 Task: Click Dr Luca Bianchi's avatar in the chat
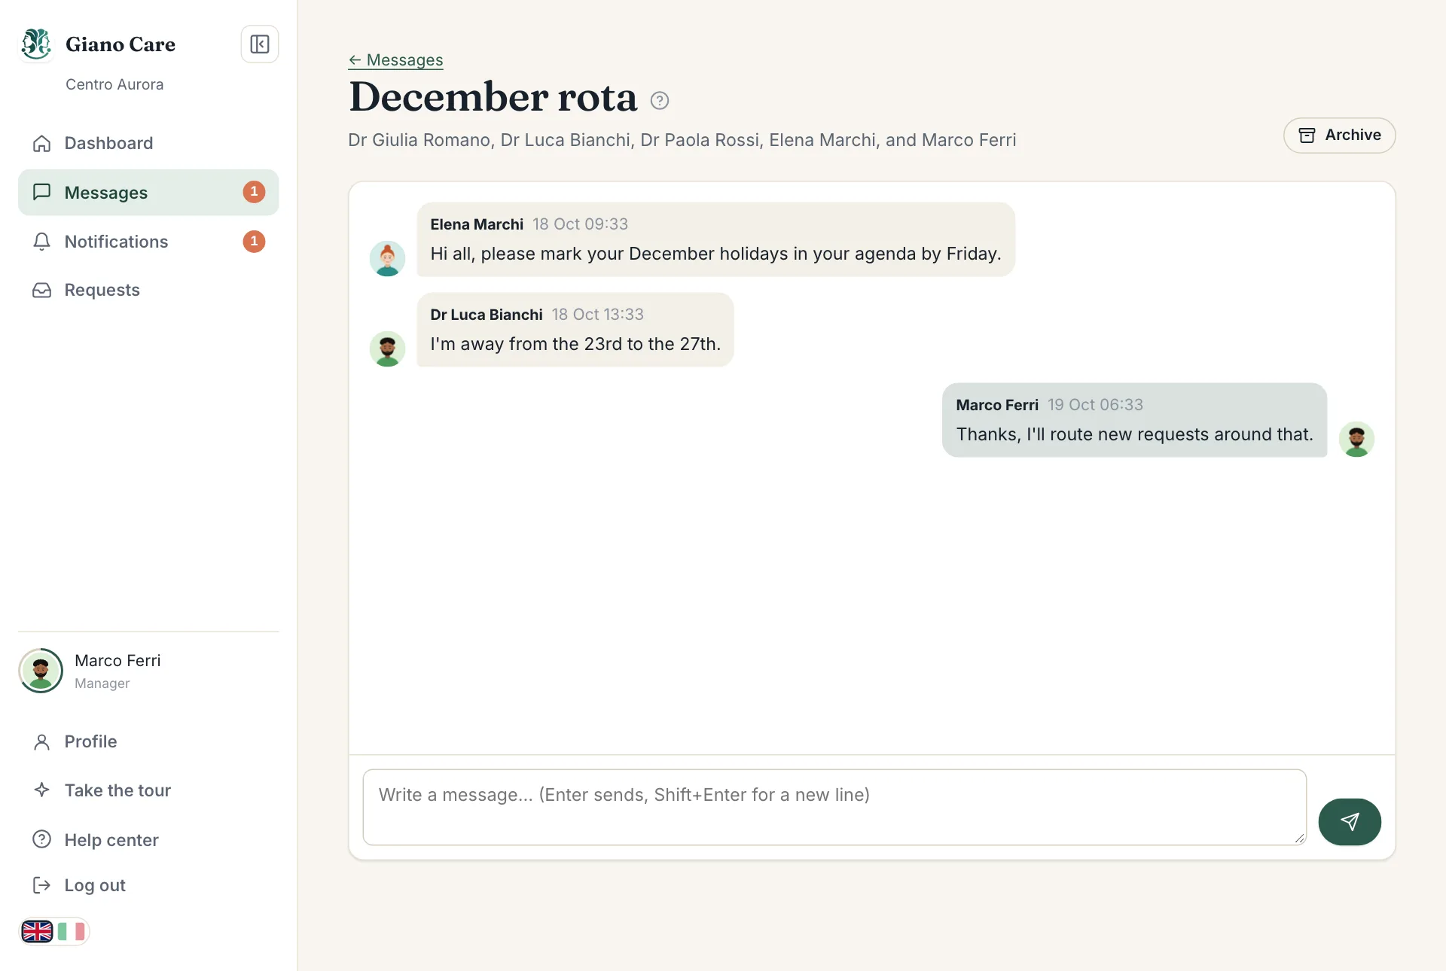pyautogui.click(x=387, y=349)
